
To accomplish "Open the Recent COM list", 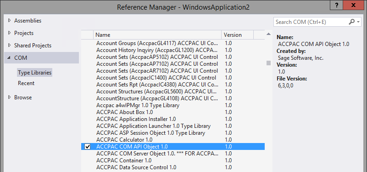I will (26, 83).
